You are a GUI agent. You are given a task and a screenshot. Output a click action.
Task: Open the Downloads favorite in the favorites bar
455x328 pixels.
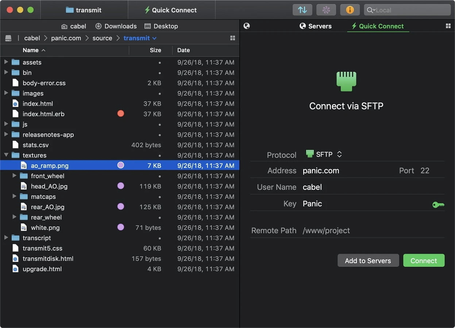click(x=116, y=26)
